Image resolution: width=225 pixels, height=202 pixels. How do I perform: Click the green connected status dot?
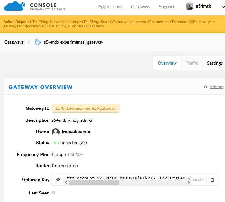[55, 143]
